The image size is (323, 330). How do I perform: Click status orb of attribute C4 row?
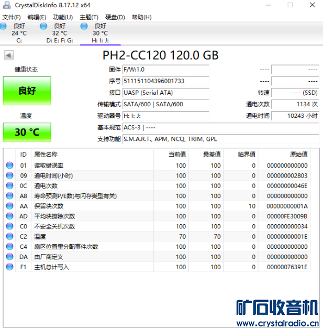tap(9, 246)
